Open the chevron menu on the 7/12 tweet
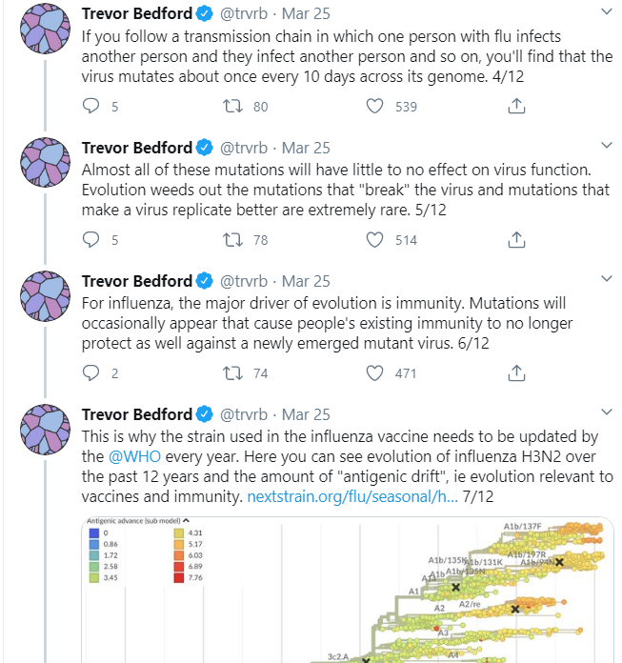 point(607,412)
